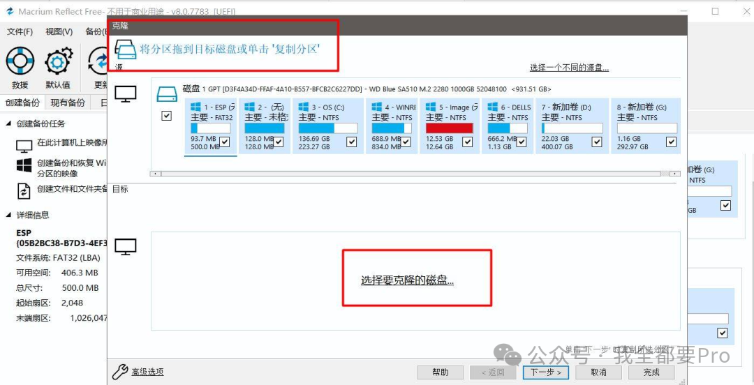
Task: Click the source disk drive icon beside 磁盘 1
Action: tap(167, 93)
